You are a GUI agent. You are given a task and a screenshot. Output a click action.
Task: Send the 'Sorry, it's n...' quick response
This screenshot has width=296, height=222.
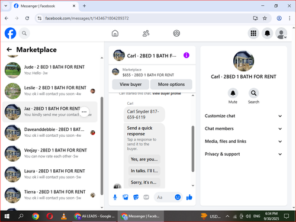(144, 182)
